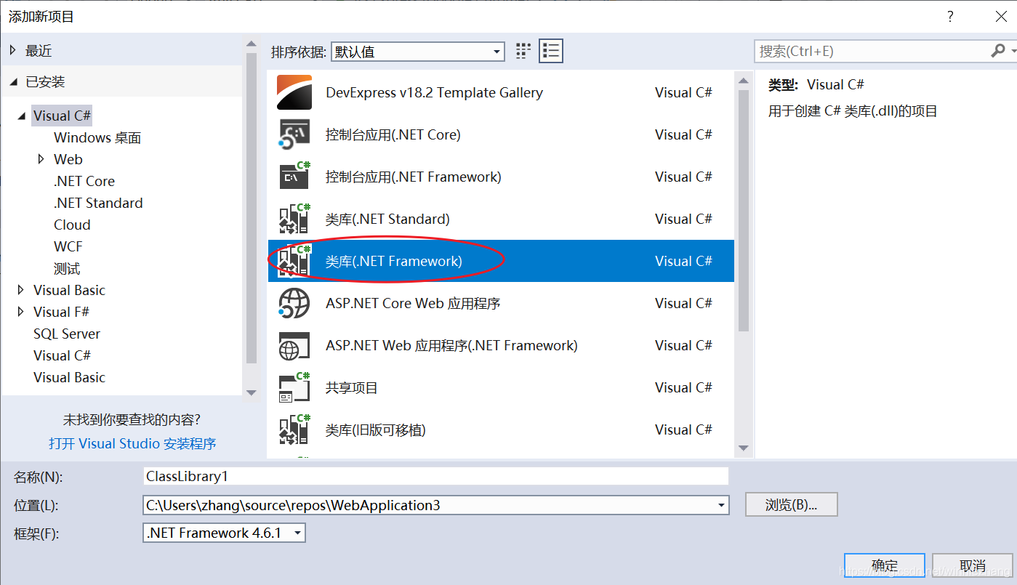Viewport: 1017px width, 585px height.
Task: Click the 名称 ClassLibrary1 input field
Action: pyautogui.click(x=436, y=476)
